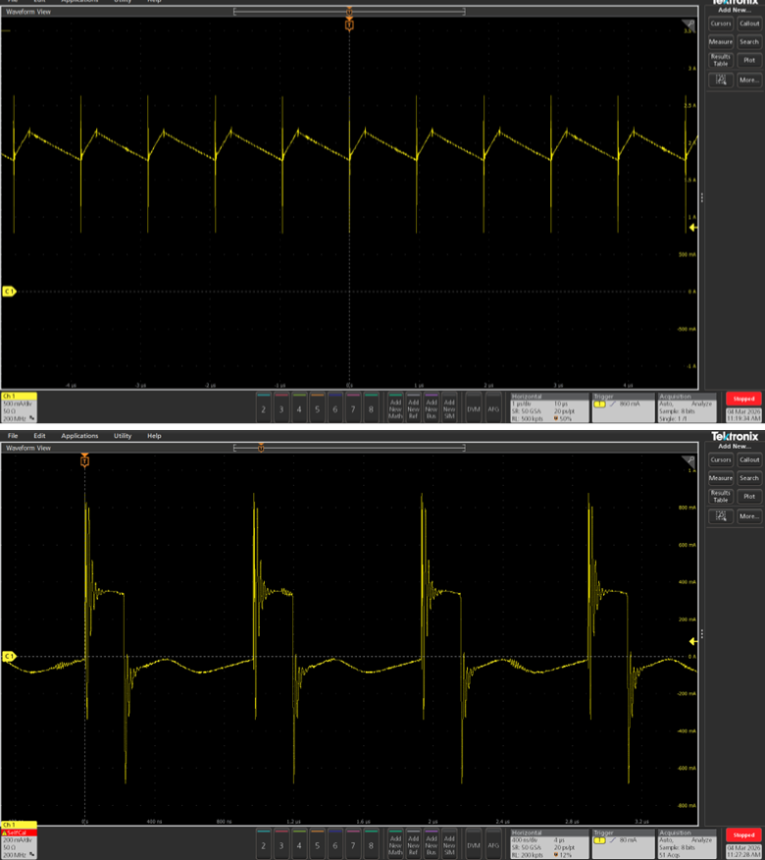Toggle DVM in lower scope settings bar
The width and height of the screenshot is (765, 860).
coord(474,843)
